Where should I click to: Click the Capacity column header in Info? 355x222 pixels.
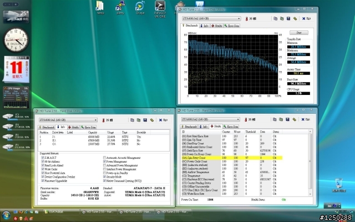point(93,133)
